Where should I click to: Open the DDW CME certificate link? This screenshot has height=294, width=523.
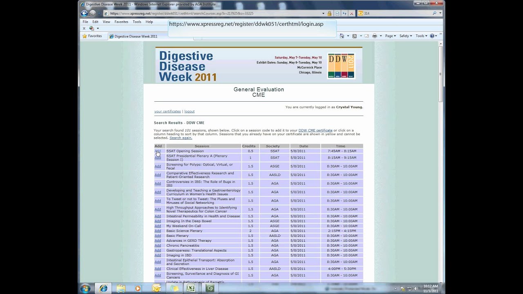tap(315, 130)
